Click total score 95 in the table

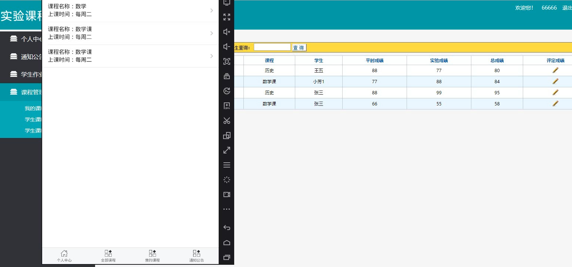click(497, 93)
